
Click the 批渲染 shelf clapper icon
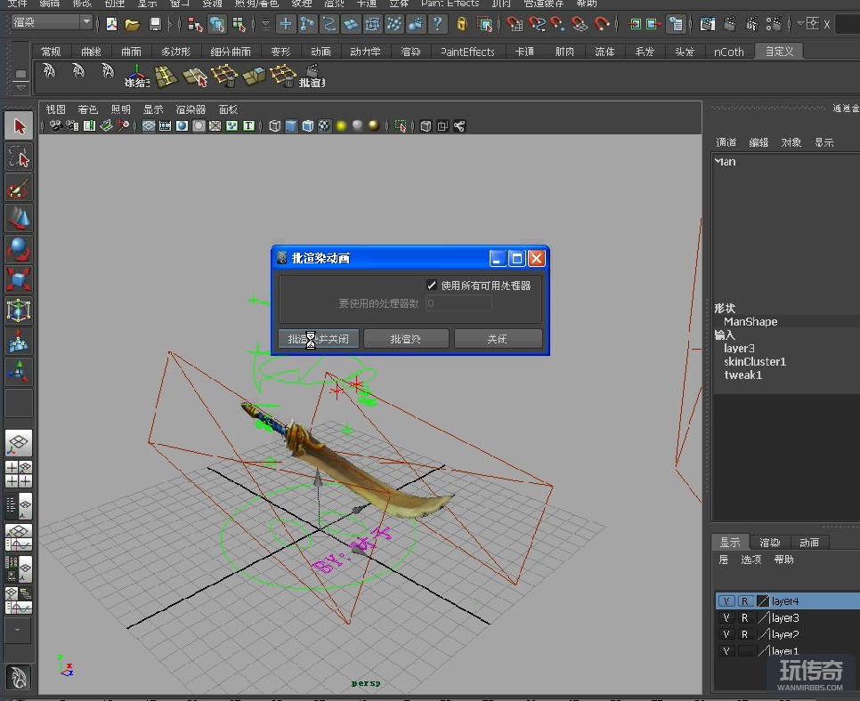312,77
